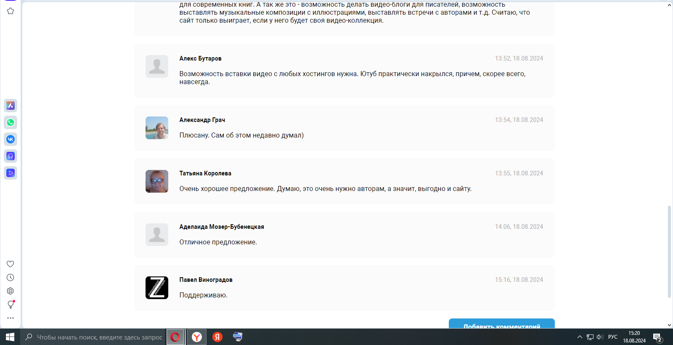Image resolution: width=673 pixels, height=345 pixels.
Task: Open WhatsApp from the sidebar
Action: (11, 122)
